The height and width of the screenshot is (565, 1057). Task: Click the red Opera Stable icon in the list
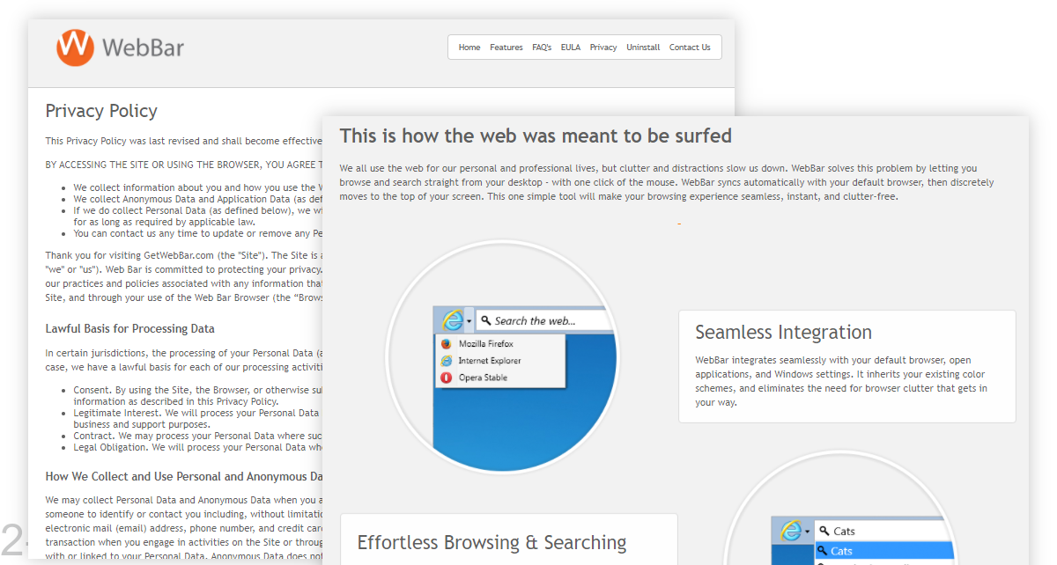(446, 377)
